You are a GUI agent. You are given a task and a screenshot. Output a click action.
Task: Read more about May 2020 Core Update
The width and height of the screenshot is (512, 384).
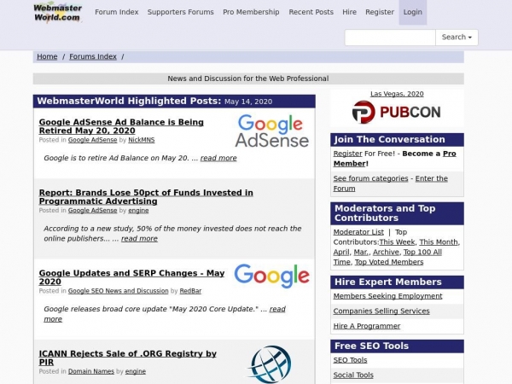277,309
